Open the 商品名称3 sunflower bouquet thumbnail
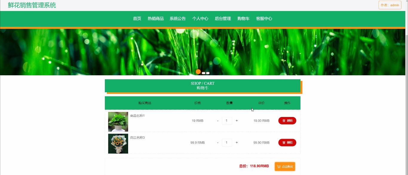This screenshot has width=408, height=175. 118,144
